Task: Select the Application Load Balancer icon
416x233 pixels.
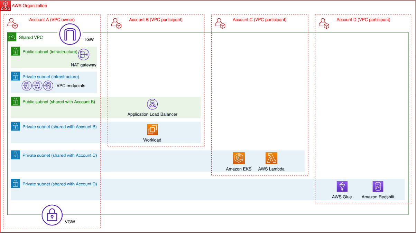Action: pos(152,104)
